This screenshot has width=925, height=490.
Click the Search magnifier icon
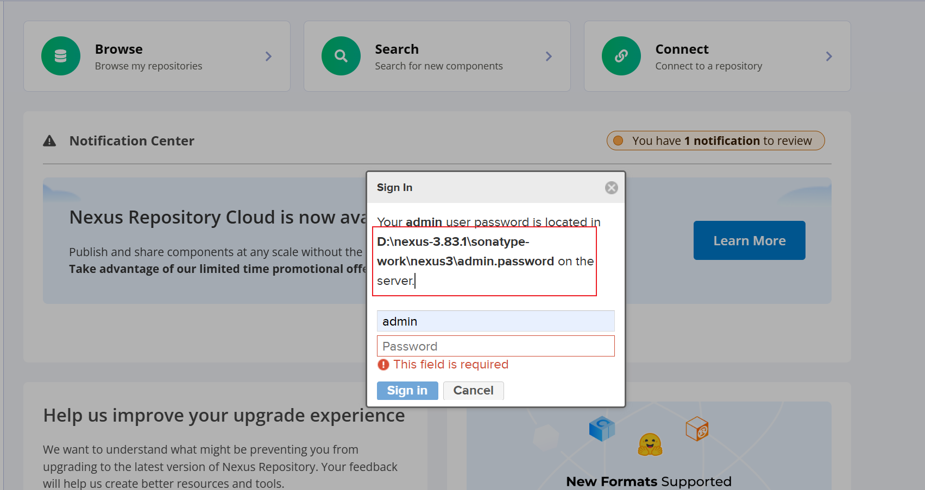[x=341, y=56]
